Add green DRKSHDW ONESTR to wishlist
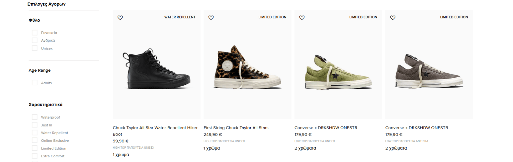 [x=302, y=18]
